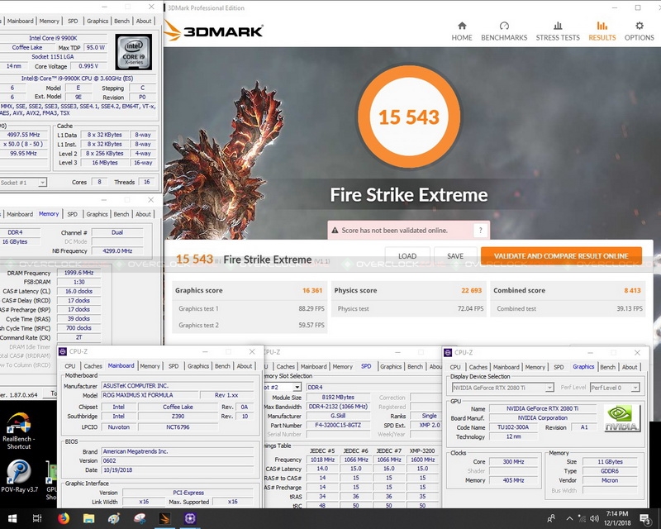The image size is (661, 529).
Task: Click LOAD button in 3DMark results
Action: (407, 255)
